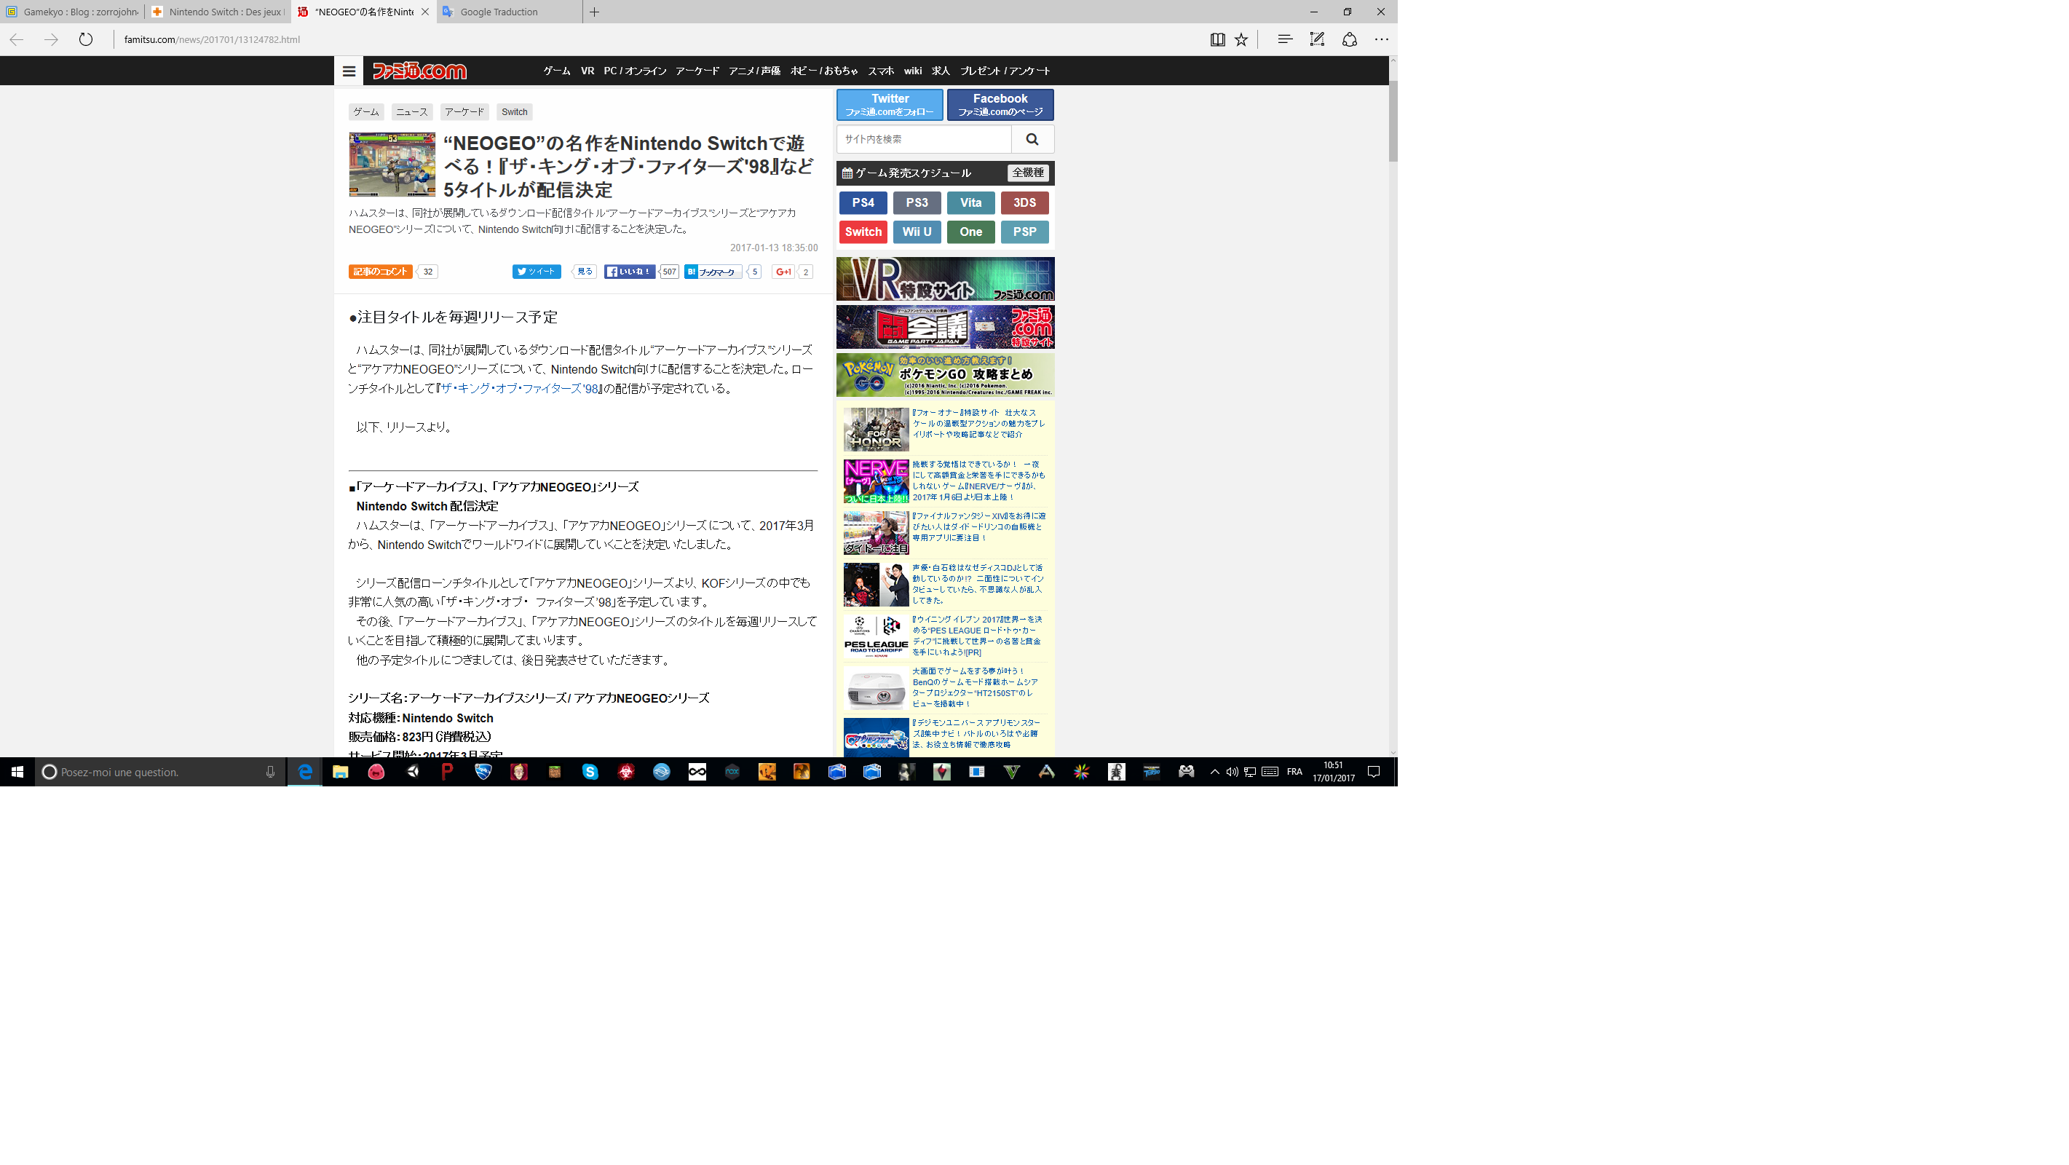This screenshot has height=1165, width=2069.
Task: Click the Facebook page button
Action: pos(1000,104)
